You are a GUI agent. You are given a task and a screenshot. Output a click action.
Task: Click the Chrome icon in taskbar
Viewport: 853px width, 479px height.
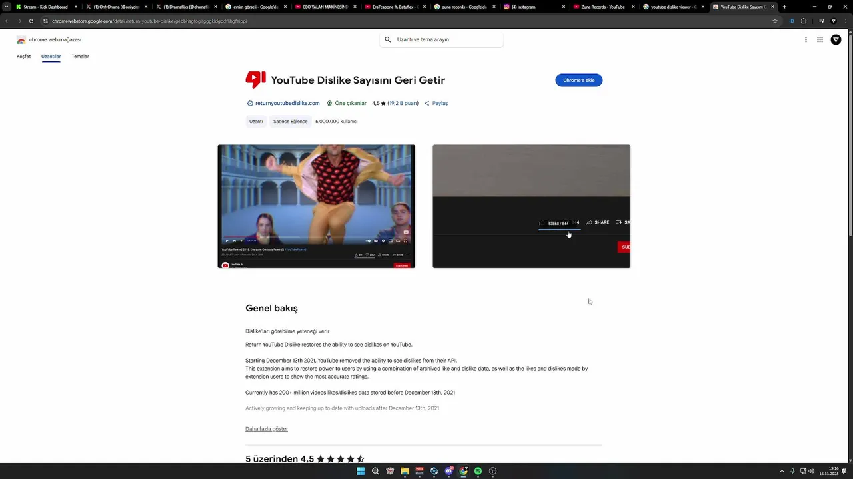click(x=463, y=471)
